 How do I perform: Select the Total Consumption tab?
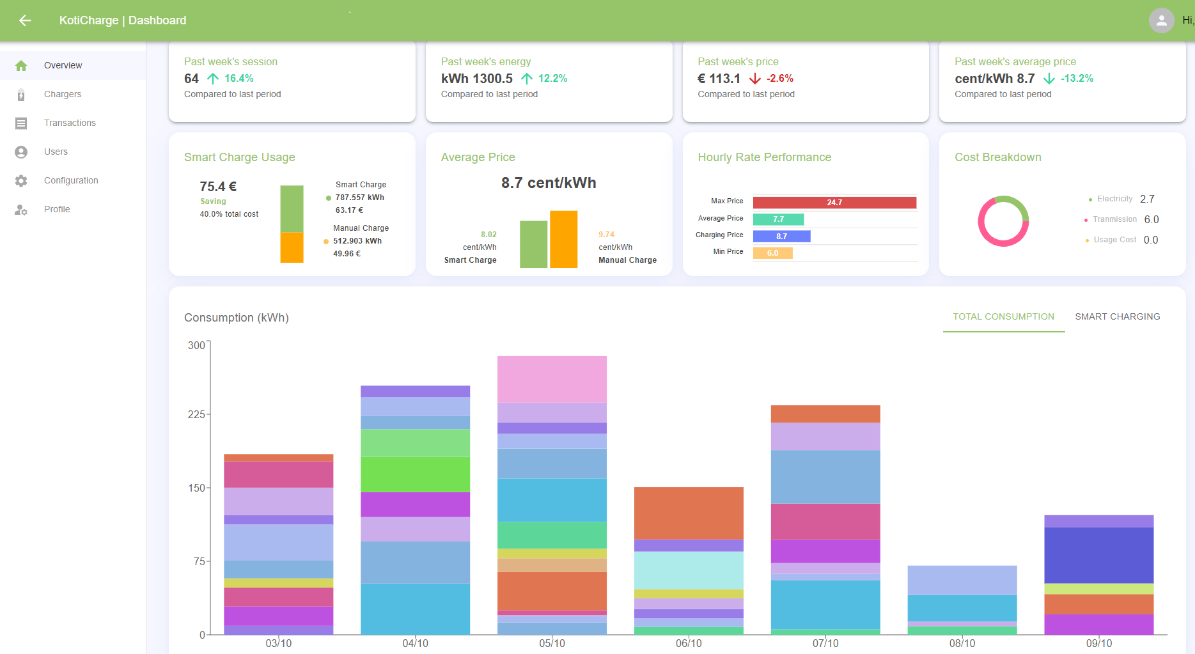[x=1003, y=316]
